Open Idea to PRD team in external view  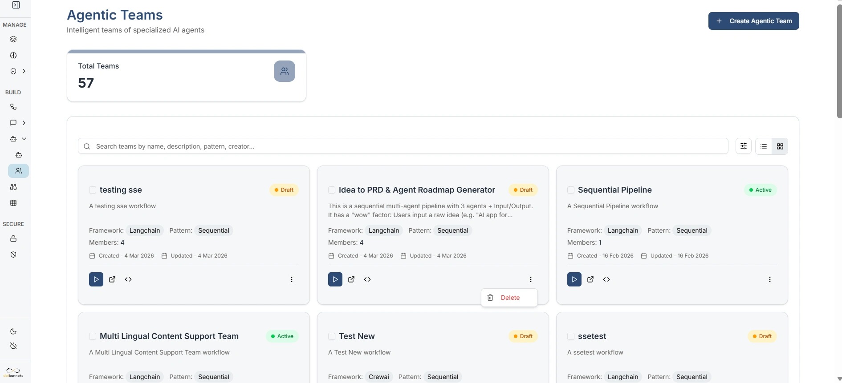tap(351, 279)
